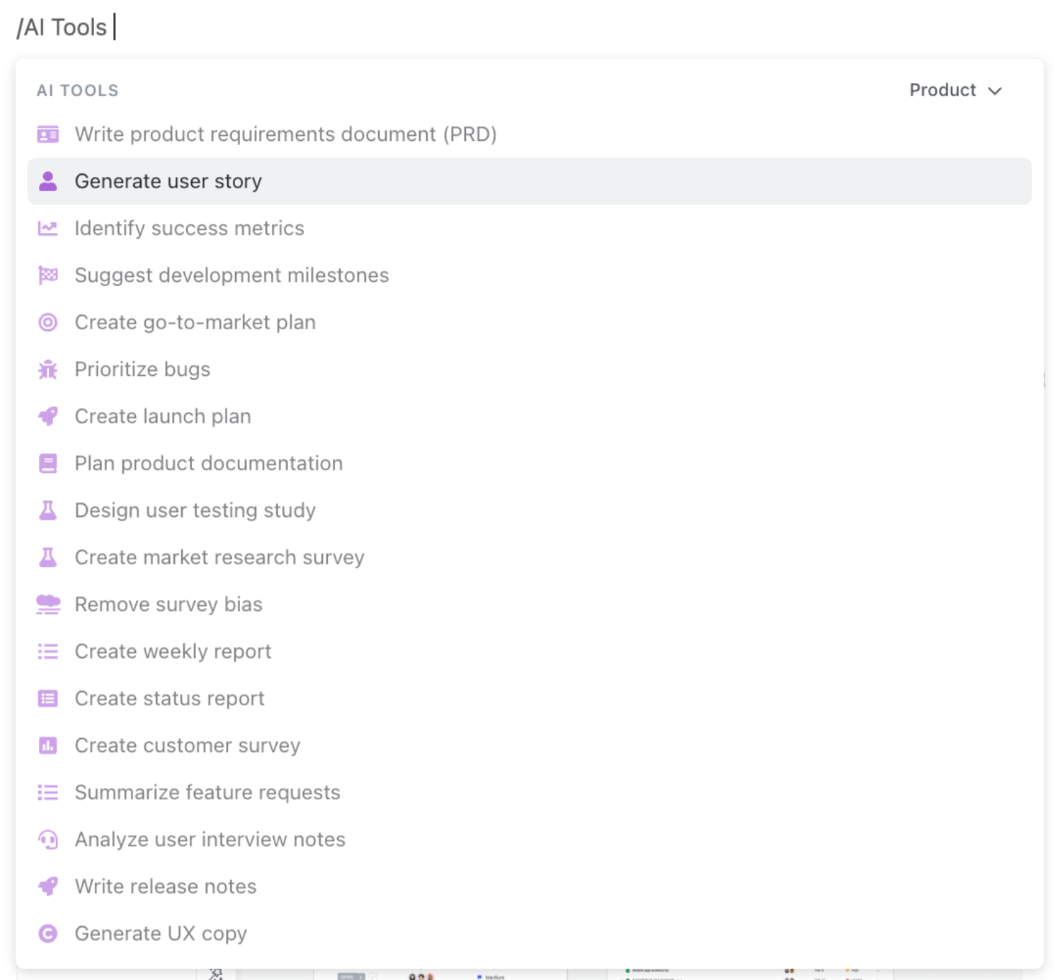
Task: Choose Create weekly report
Action: pos(529,651)
